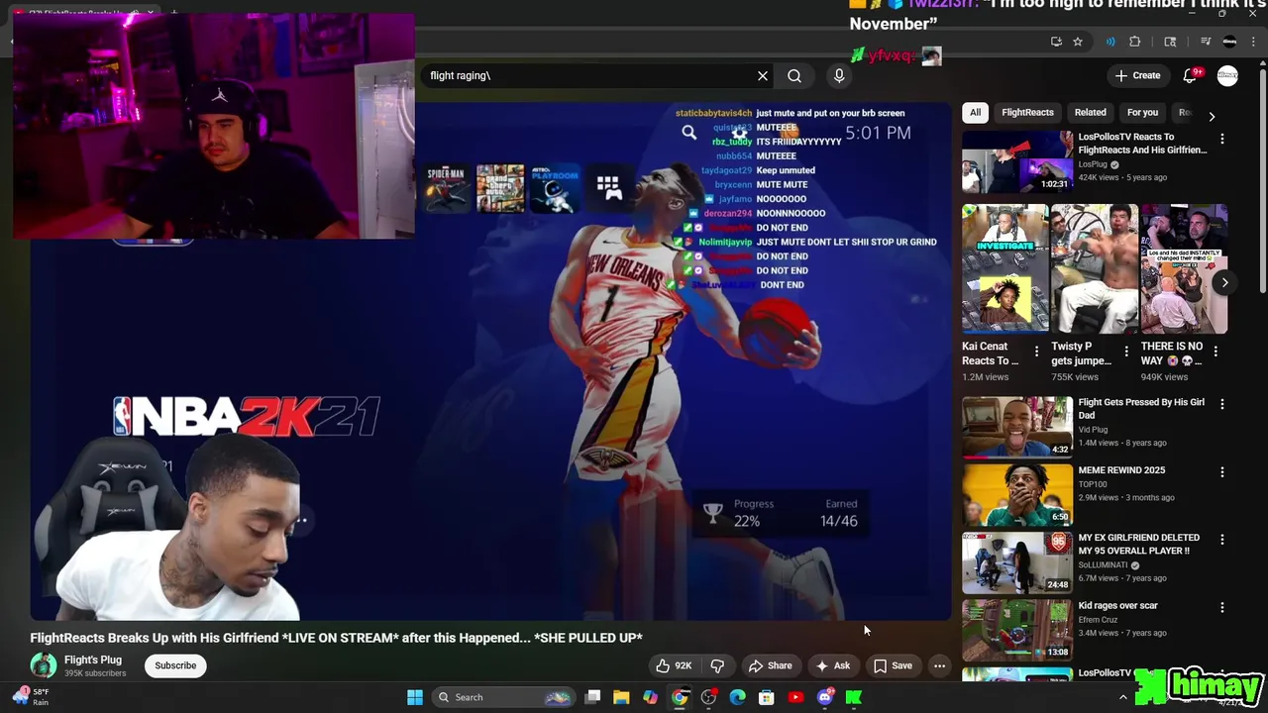Open Flight's Plug channel avatar

tap(44, 665)
